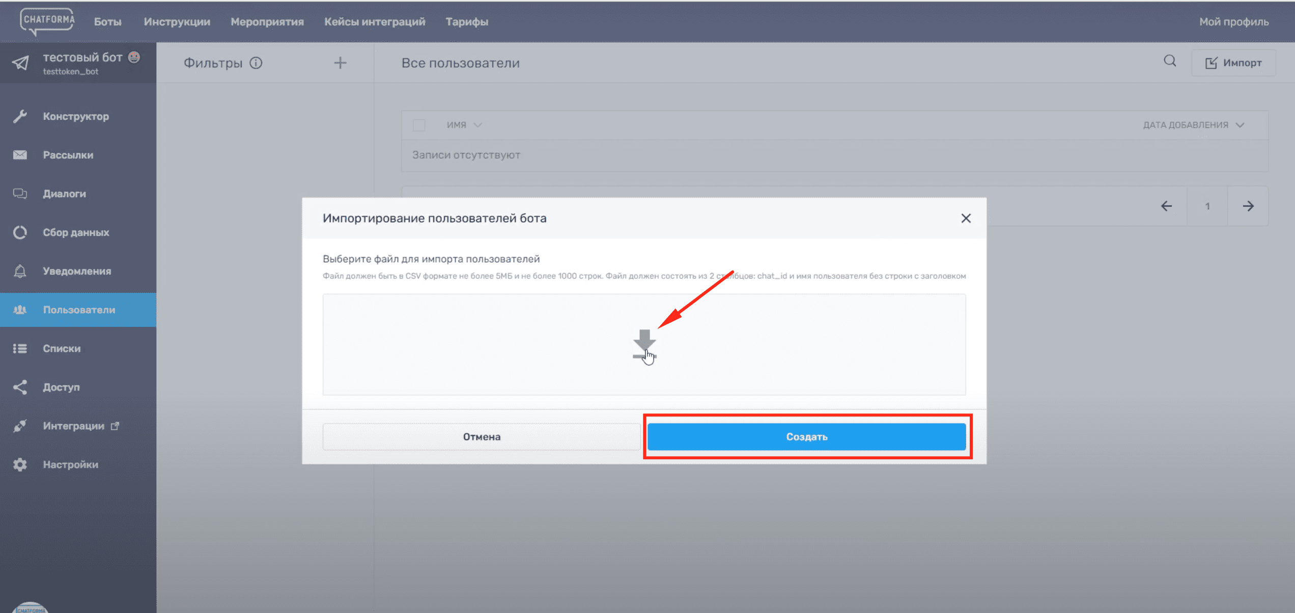Open Настройки gear icon in sidebar

click(x=20, y=464)
